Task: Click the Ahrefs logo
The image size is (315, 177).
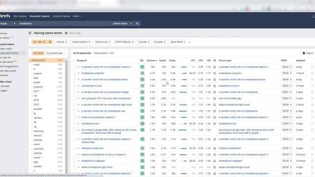Action: click(x=5, y=16)
